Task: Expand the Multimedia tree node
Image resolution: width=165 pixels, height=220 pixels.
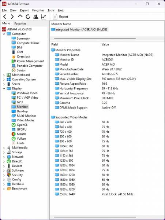Action: point(4,148)
